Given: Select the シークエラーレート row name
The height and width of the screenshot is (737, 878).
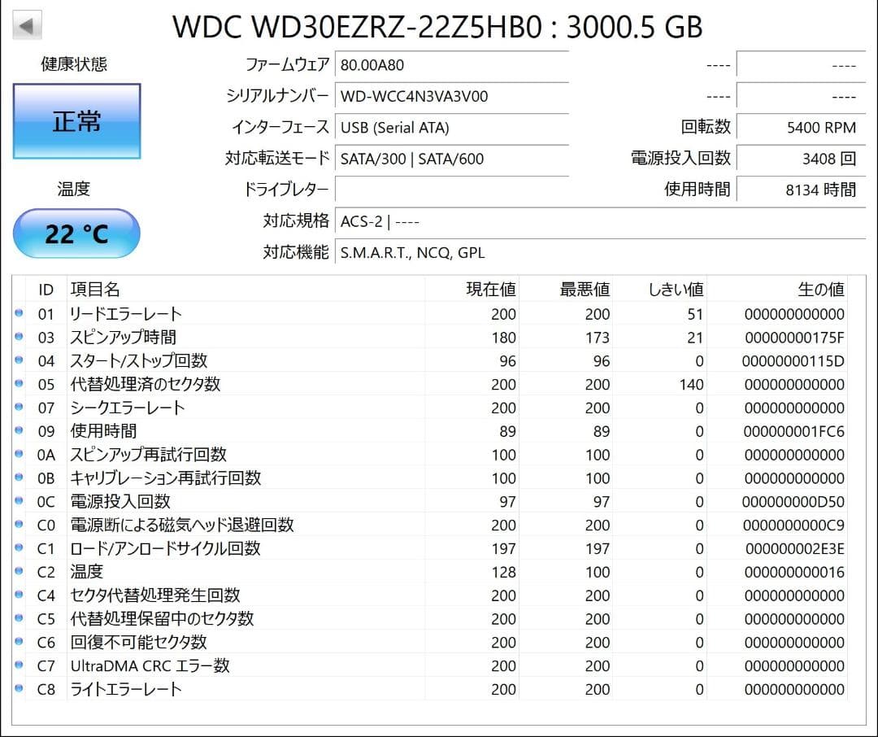Looking at the screenshot, I should 128,408.
